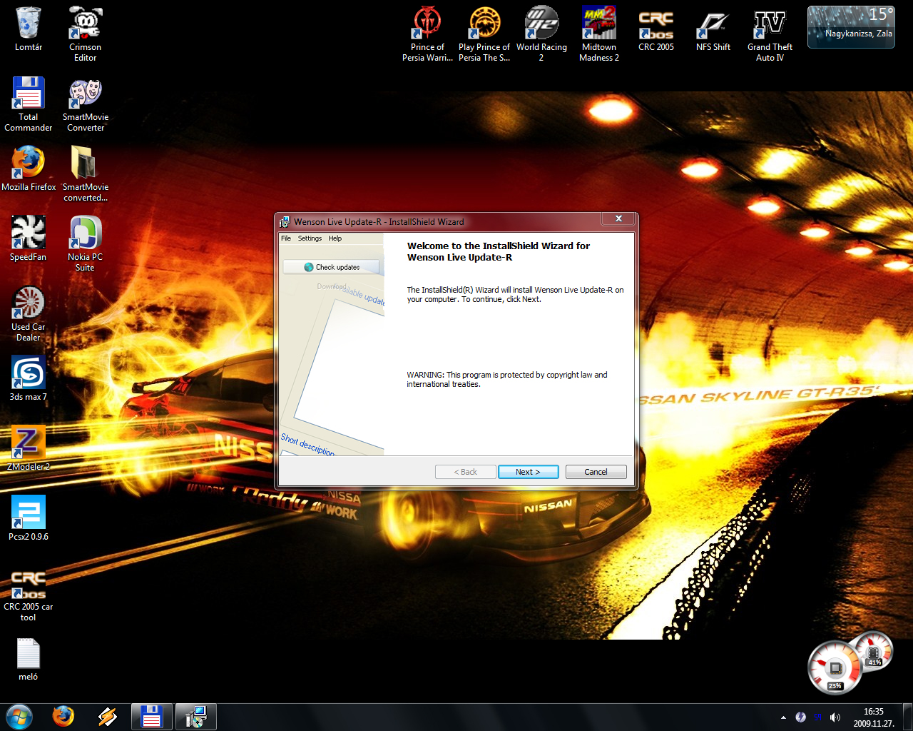This screenshot has height=731, width=913.
Task: Select the SmartMovie converted folder
Action: 85,173
